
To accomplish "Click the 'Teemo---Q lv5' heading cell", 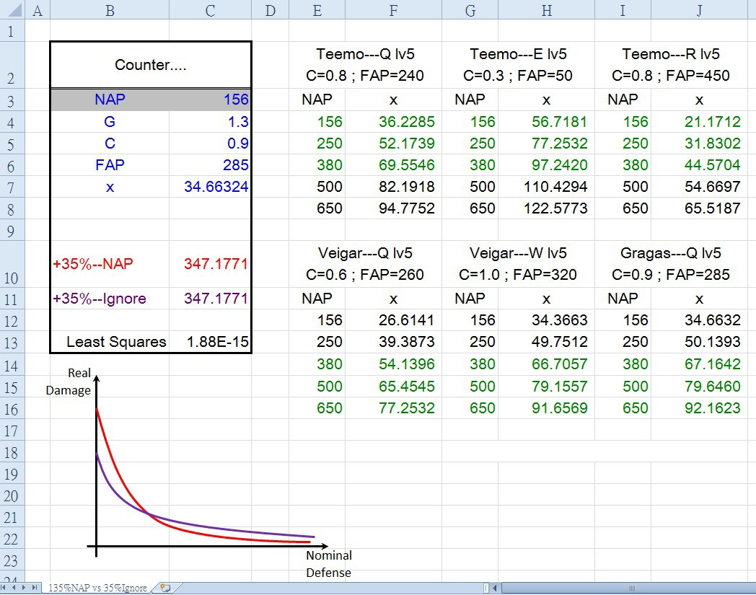I will pyautogui.click(x=365, y=65).
